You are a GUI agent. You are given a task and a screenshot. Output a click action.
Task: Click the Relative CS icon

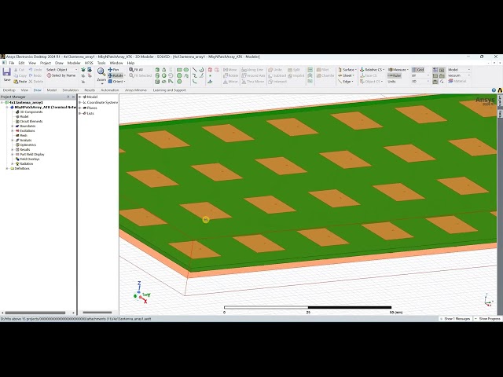(x=362, y=70)
